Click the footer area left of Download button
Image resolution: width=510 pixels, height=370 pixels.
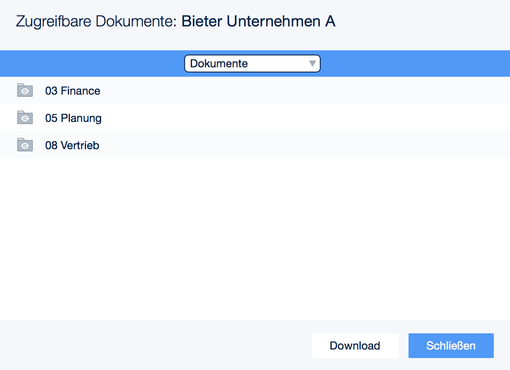coord(154,346)
